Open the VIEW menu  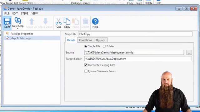pyautogui.click(x=35, y=13)
